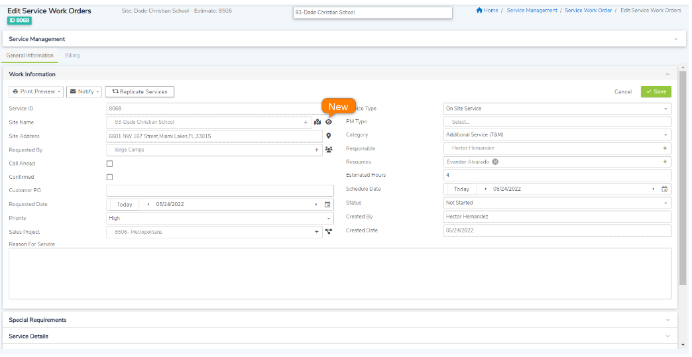Open the Notify dropdown button
Screen dimensions: 692x357
click(84, 91)
